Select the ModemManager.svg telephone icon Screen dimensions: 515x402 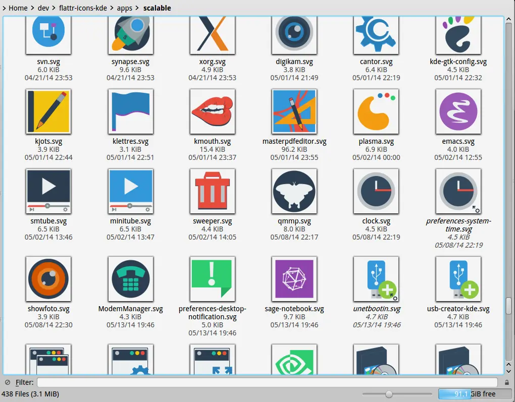(130, 278)
